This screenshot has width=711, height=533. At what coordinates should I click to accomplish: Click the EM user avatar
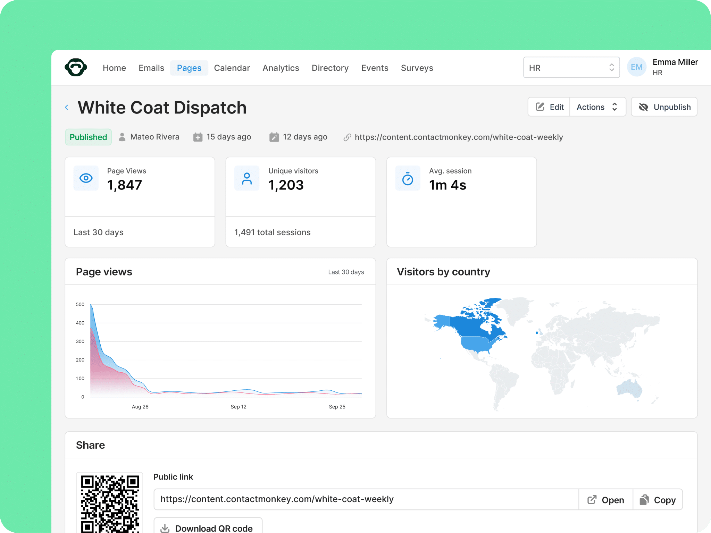637,67
